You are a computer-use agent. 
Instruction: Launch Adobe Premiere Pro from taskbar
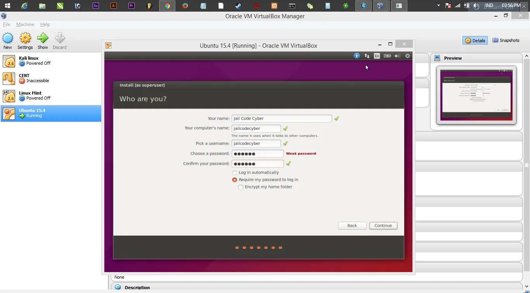coord(132,6)
